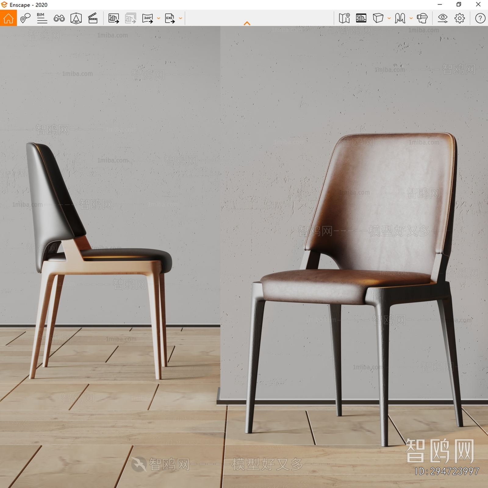Open general settings gear
The height and width of the screenshot is (488, 488).
[460, 18]
